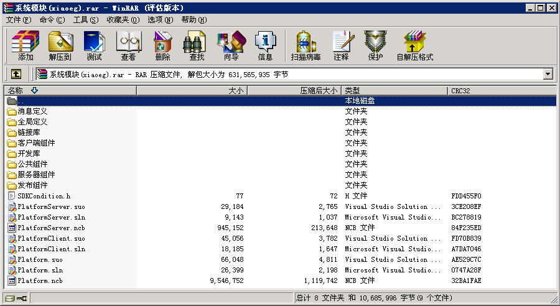This screenshot has height=306, width=560.
Task: Click the 删除 (Delete) toolbar icon
Action: coord(162,45)
